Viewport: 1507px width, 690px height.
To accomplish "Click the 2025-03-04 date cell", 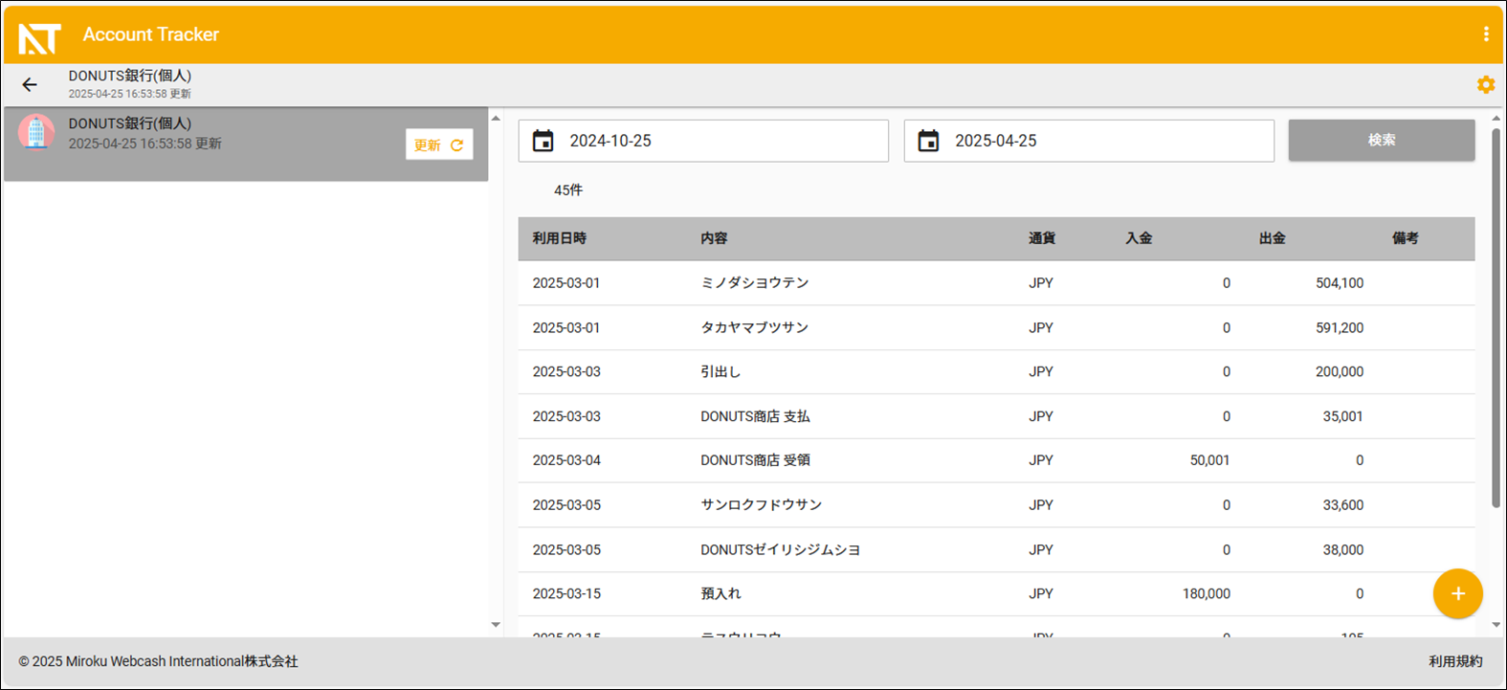I will [x=566, y=460].
